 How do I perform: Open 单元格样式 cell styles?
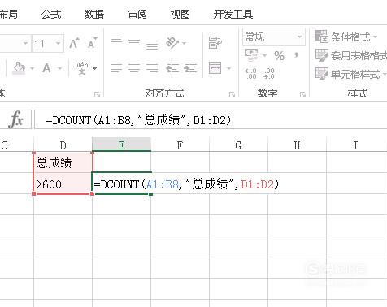pos(350,74)
